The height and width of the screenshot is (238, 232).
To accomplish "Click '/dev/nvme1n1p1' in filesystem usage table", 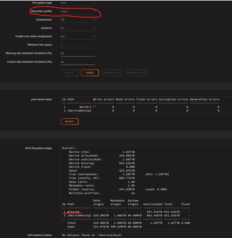I will [79, 215].
